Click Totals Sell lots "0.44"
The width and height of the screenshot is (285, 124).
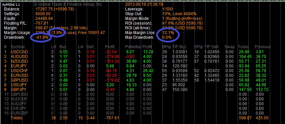(91, 118)
